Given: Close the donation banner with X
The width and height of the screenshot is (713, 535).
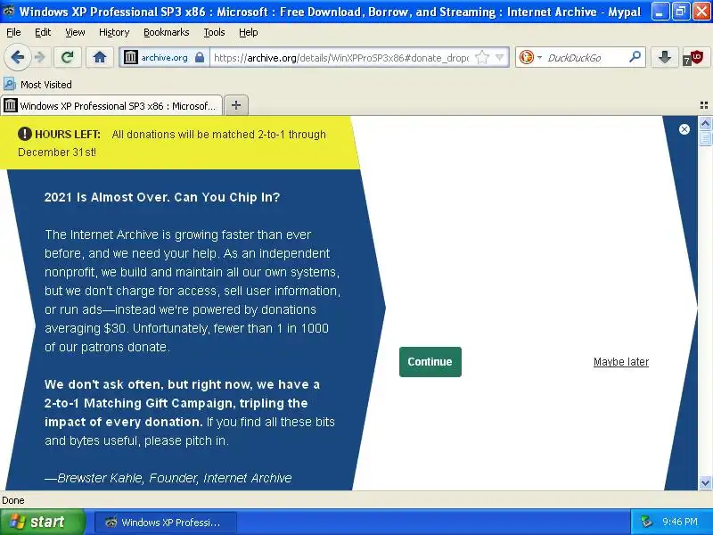Looking at the screenshot, I should point(684,129).
